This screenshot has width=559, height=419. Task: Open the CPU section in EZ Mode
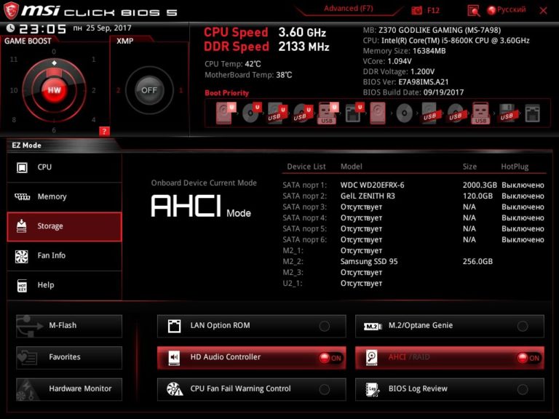point(64,167)
